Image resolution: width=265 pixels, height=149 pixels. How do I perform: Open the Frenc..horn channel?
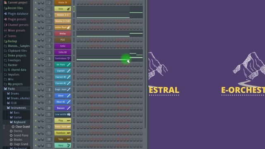[x=63, y=127]
